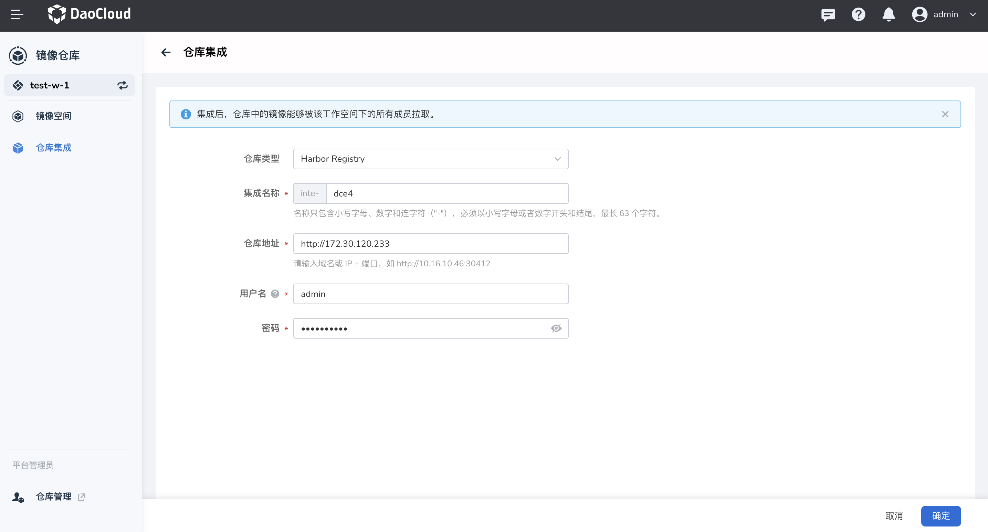988x532 pixels.
Task: Click the back arrow navigation icon
Action: point(166,52)
